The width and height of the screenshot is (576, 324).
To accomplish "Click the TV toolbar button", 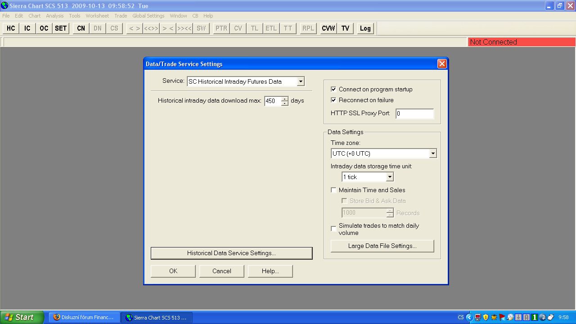I will pyautogui.click(x=345, y=28).
